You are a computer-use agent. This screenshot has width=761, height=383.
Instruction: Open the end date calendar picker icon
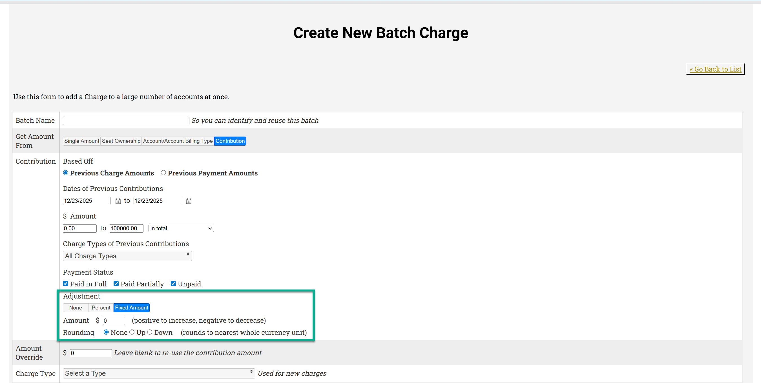pyautogui.click(x=189, y=201)
